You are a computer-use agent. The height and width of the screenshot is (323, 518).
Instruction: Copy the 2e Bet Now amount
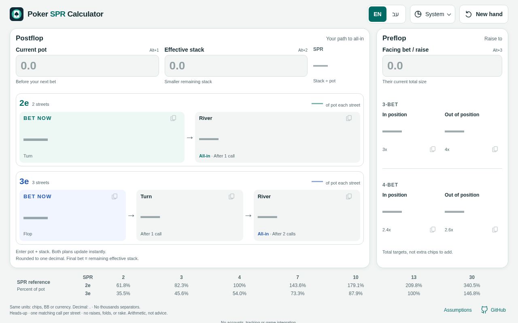(x=173, y=118)
